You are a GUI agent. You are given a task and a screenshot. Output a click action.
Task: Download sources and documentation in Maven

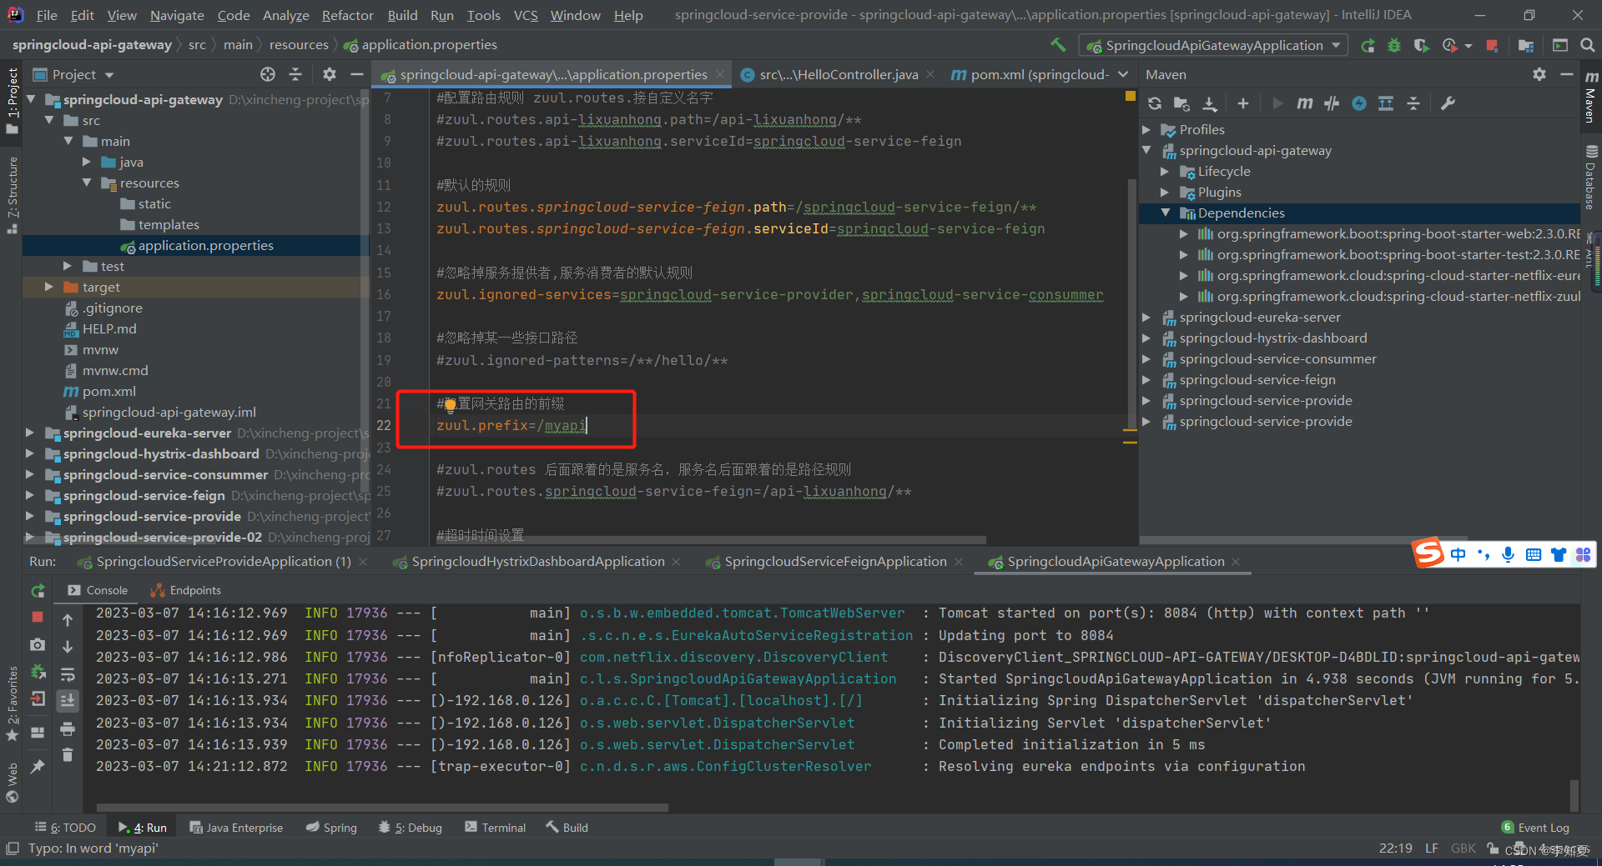click(1210, 103)
